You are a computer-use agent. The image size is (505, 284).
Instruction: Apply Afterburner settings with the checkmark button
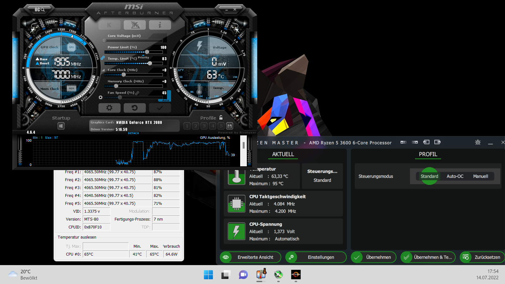coord(160,108)
